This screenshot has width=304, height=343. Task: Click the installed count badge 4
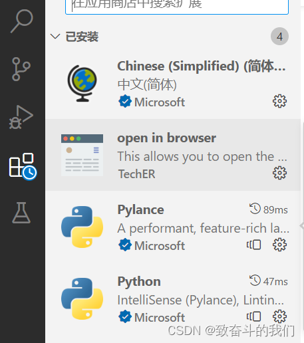click(x=279, y=37)
